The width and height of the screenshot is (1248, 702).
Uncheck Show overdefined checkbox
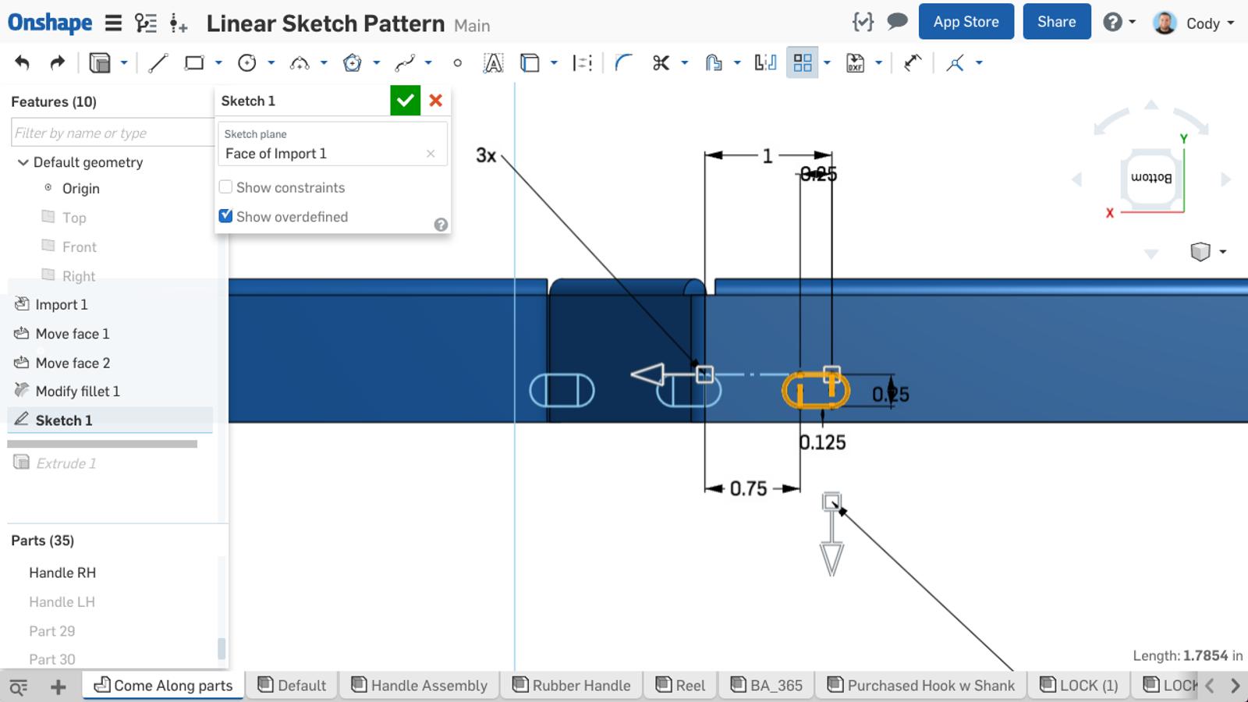pyautogui.click(x=226, y=216)
